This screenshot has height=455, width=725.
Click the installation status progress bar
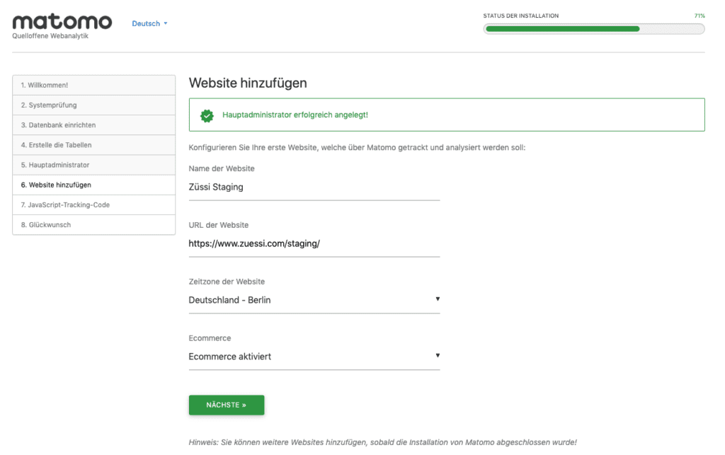click(594, 29)
